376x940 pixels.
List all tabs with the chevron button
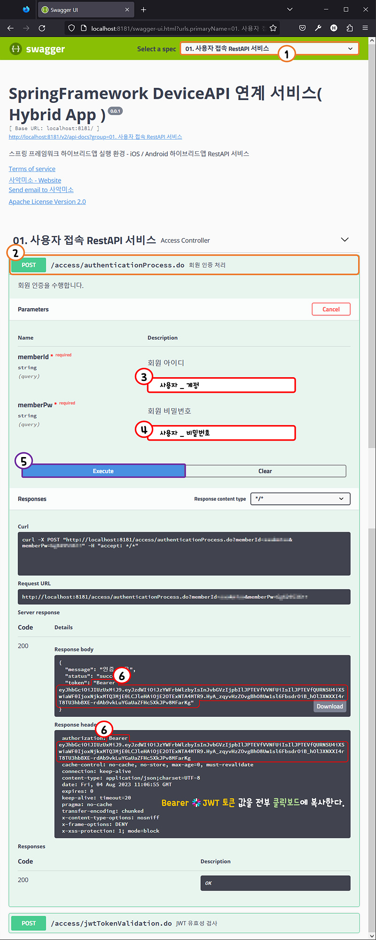tap(290, 9)
